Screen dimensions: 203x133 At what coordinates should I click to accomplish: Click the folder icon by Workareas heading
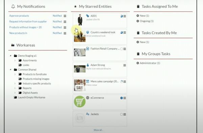pyautogui.click(x=13, y=45)
